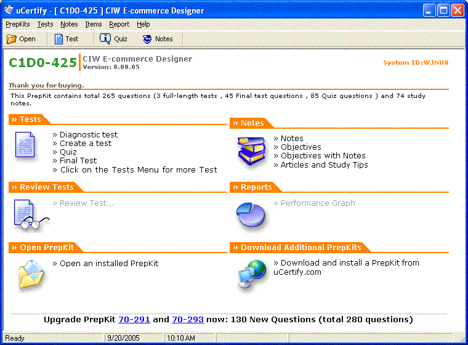Viewport: 468px width, 345px height.
Task: Open the Tests menu
Action: pyautogui.click(x=45, y=24)
